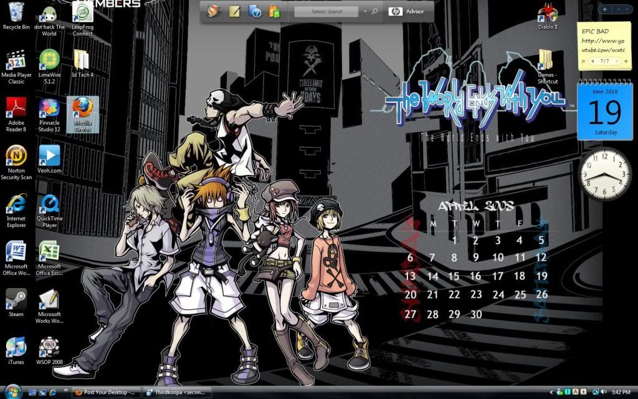Select the Microsoft Works Word Processor icon
Image resolution: width=638 pixels, height=399 pixels.
49,306
